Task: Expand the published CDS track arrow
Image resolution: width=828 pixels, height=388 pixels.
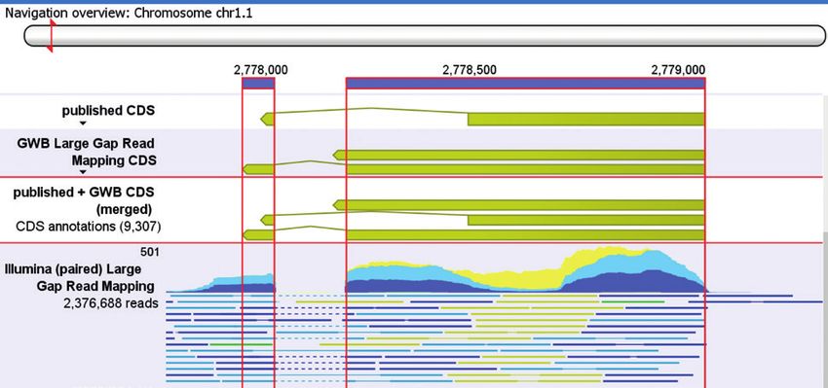Action: click(83, 123)
